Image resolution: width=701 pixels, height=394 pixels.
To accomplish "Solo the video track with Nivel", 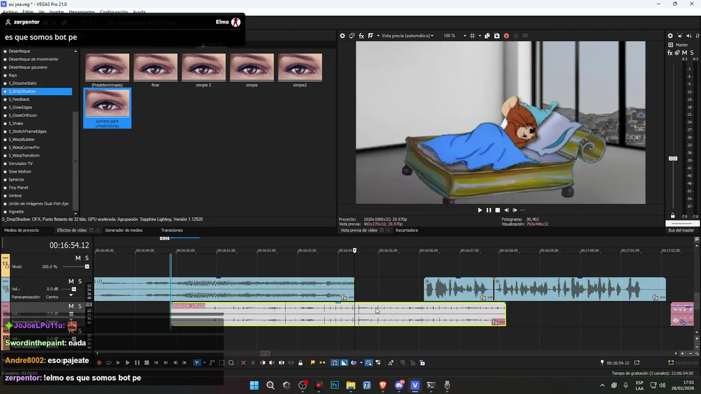I will click(87, 258).
